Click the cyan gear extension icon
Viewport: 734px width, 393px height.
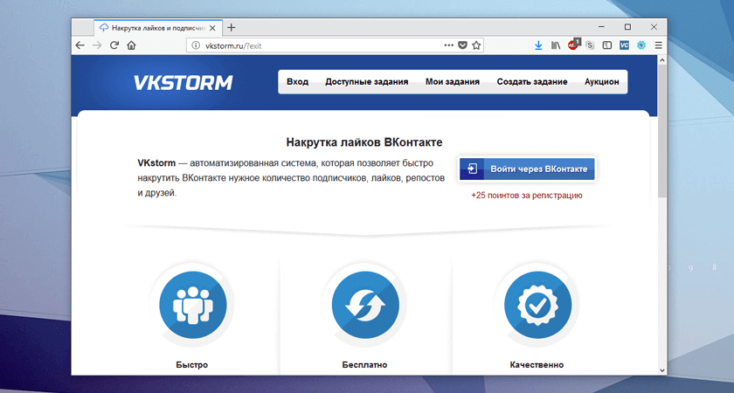pyautogui.click(x=641, y=45)
